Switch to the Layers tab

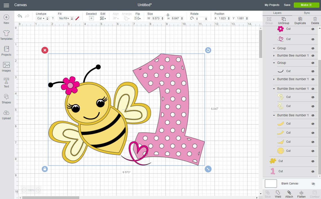pos(277,13)
